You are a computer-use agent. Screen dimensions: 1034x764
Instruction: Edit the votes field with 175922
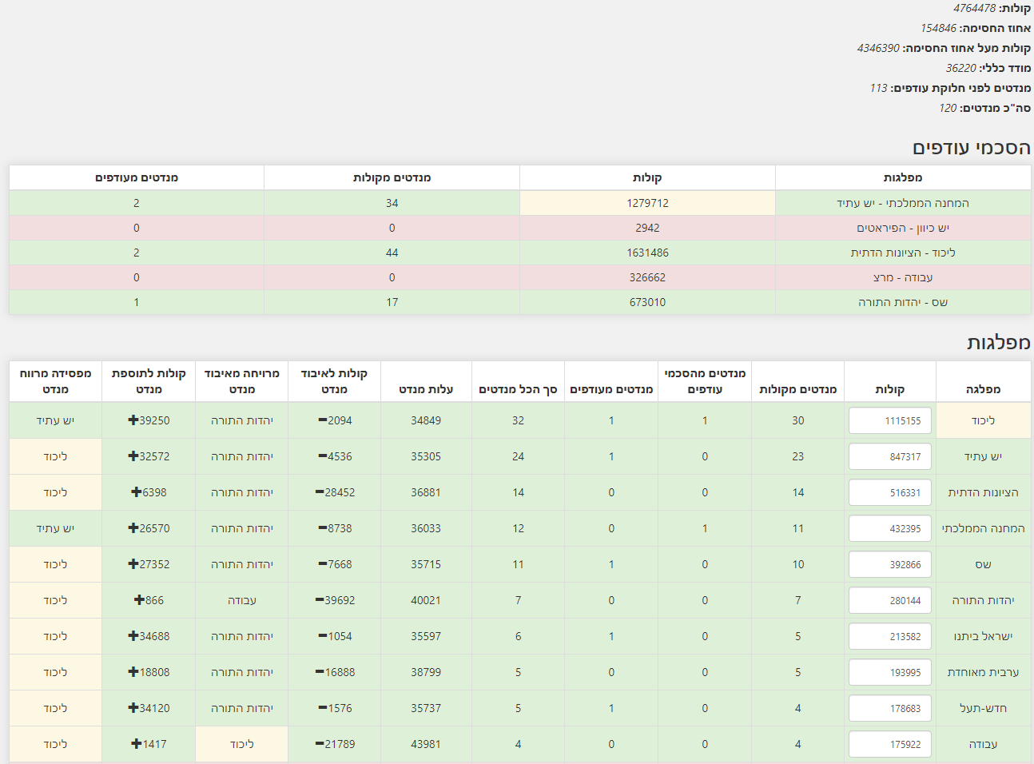tap(890, 744)
